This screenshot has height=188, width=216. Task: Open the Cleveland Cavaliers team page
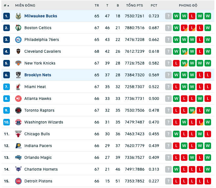coord(43,51)
